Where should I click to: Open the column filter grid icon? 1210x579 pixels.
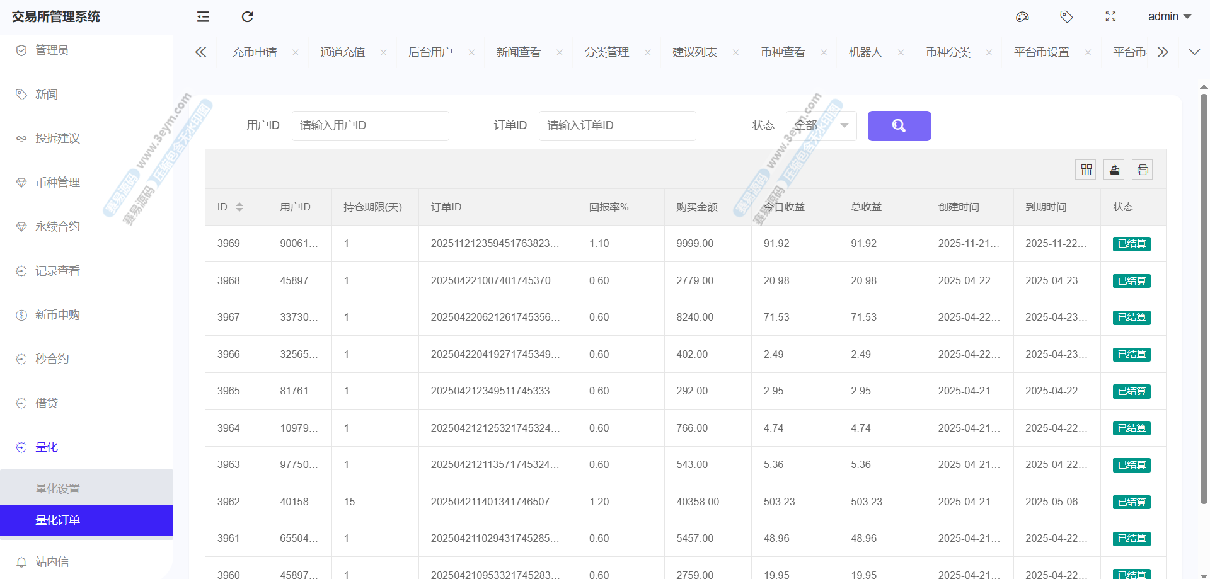1086,169
